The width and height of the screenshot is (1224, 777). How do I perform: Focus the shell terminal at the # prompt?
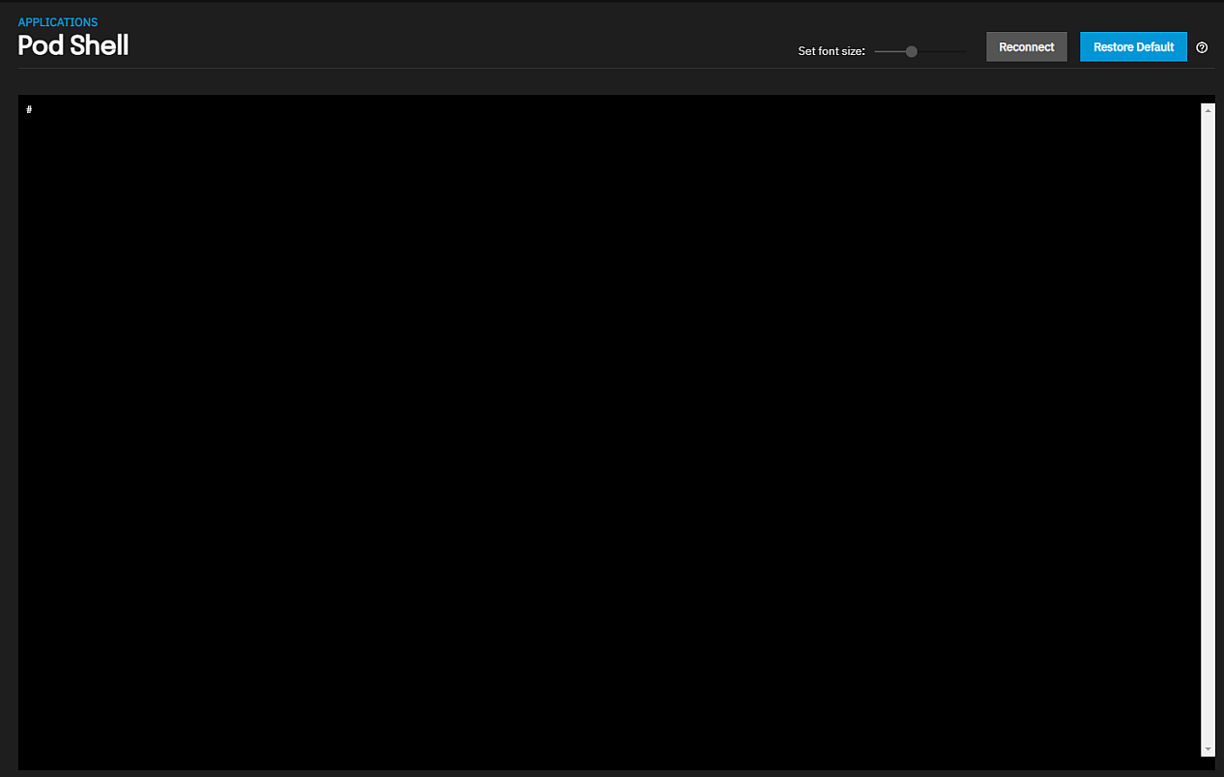pyautogui.click(x=30, y=110)
